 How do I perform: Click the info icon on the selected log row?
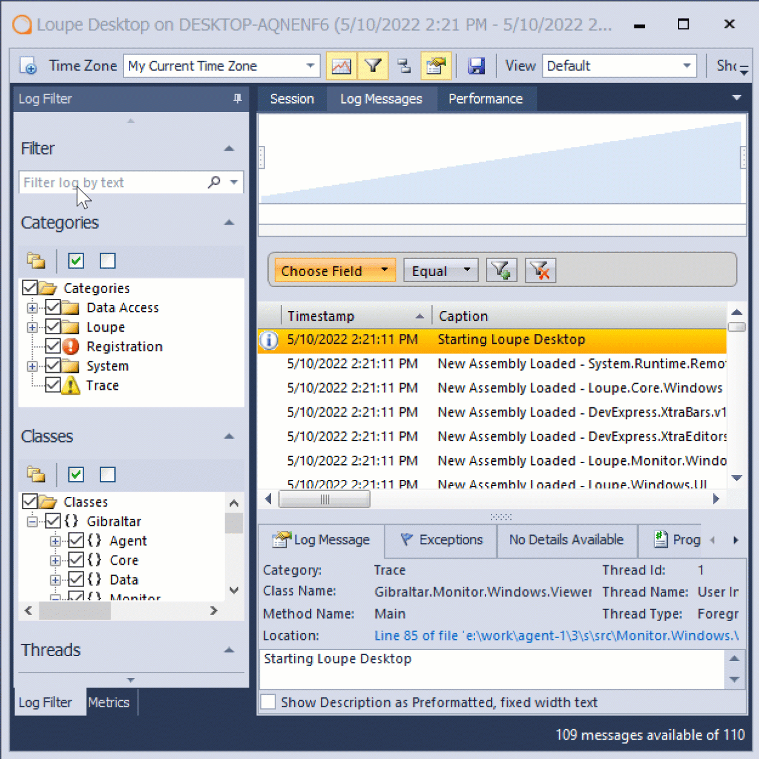pos(269,340)
